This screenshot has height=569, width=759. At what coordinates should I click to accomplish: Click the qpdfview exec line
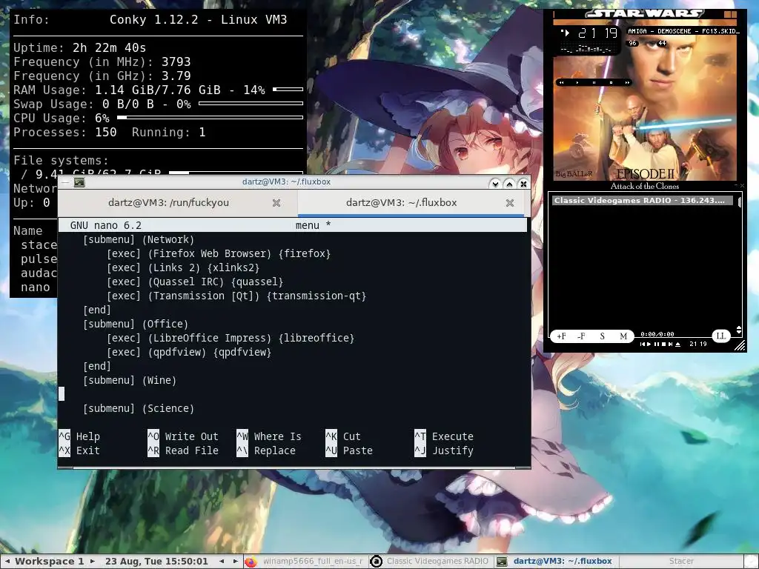(x=189, y=352)
